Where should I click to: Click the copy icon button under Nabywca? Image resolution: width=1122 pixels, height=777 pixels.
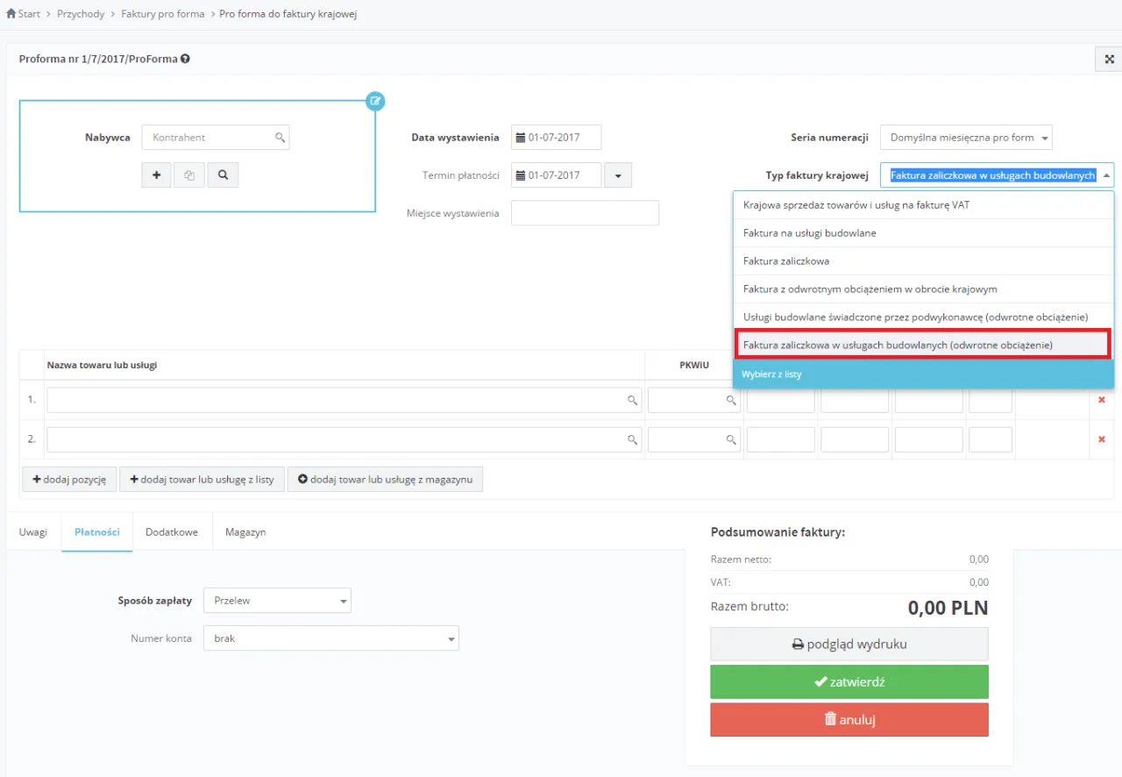(189, 175)
